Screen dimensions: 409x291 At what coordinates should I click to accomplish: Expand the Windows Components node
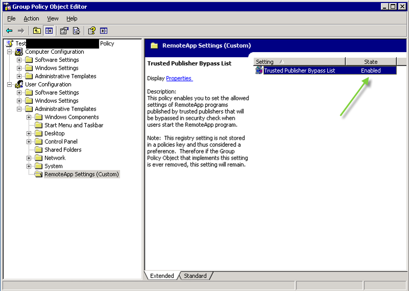click(29, 117)
